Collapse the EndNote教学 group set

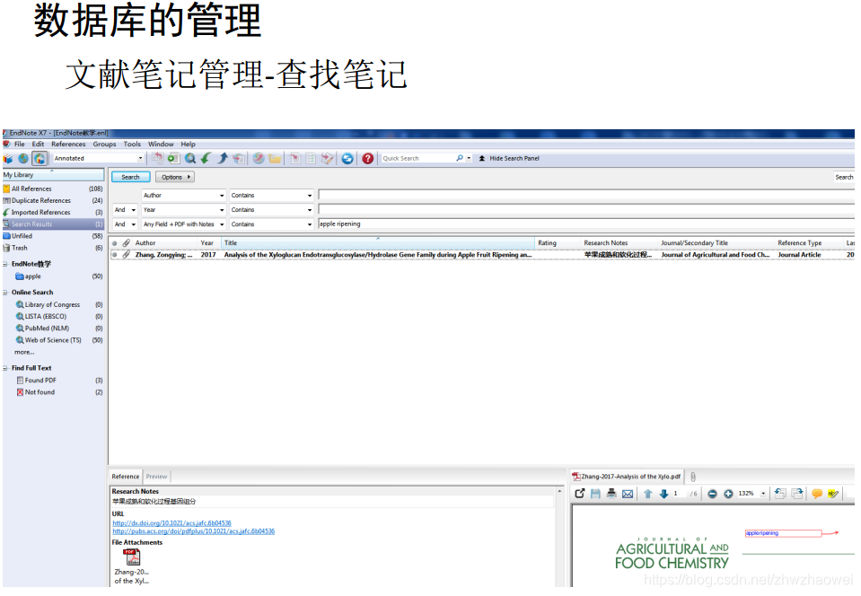(5, 264)
